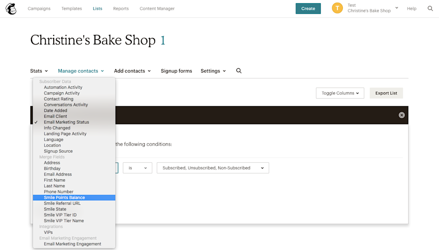Select Email Client option

[74, 116]
